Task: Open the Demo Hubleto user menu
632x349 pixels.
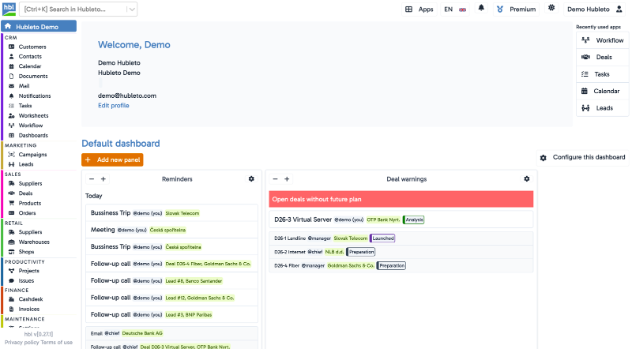Action: [x=595, y=9]
